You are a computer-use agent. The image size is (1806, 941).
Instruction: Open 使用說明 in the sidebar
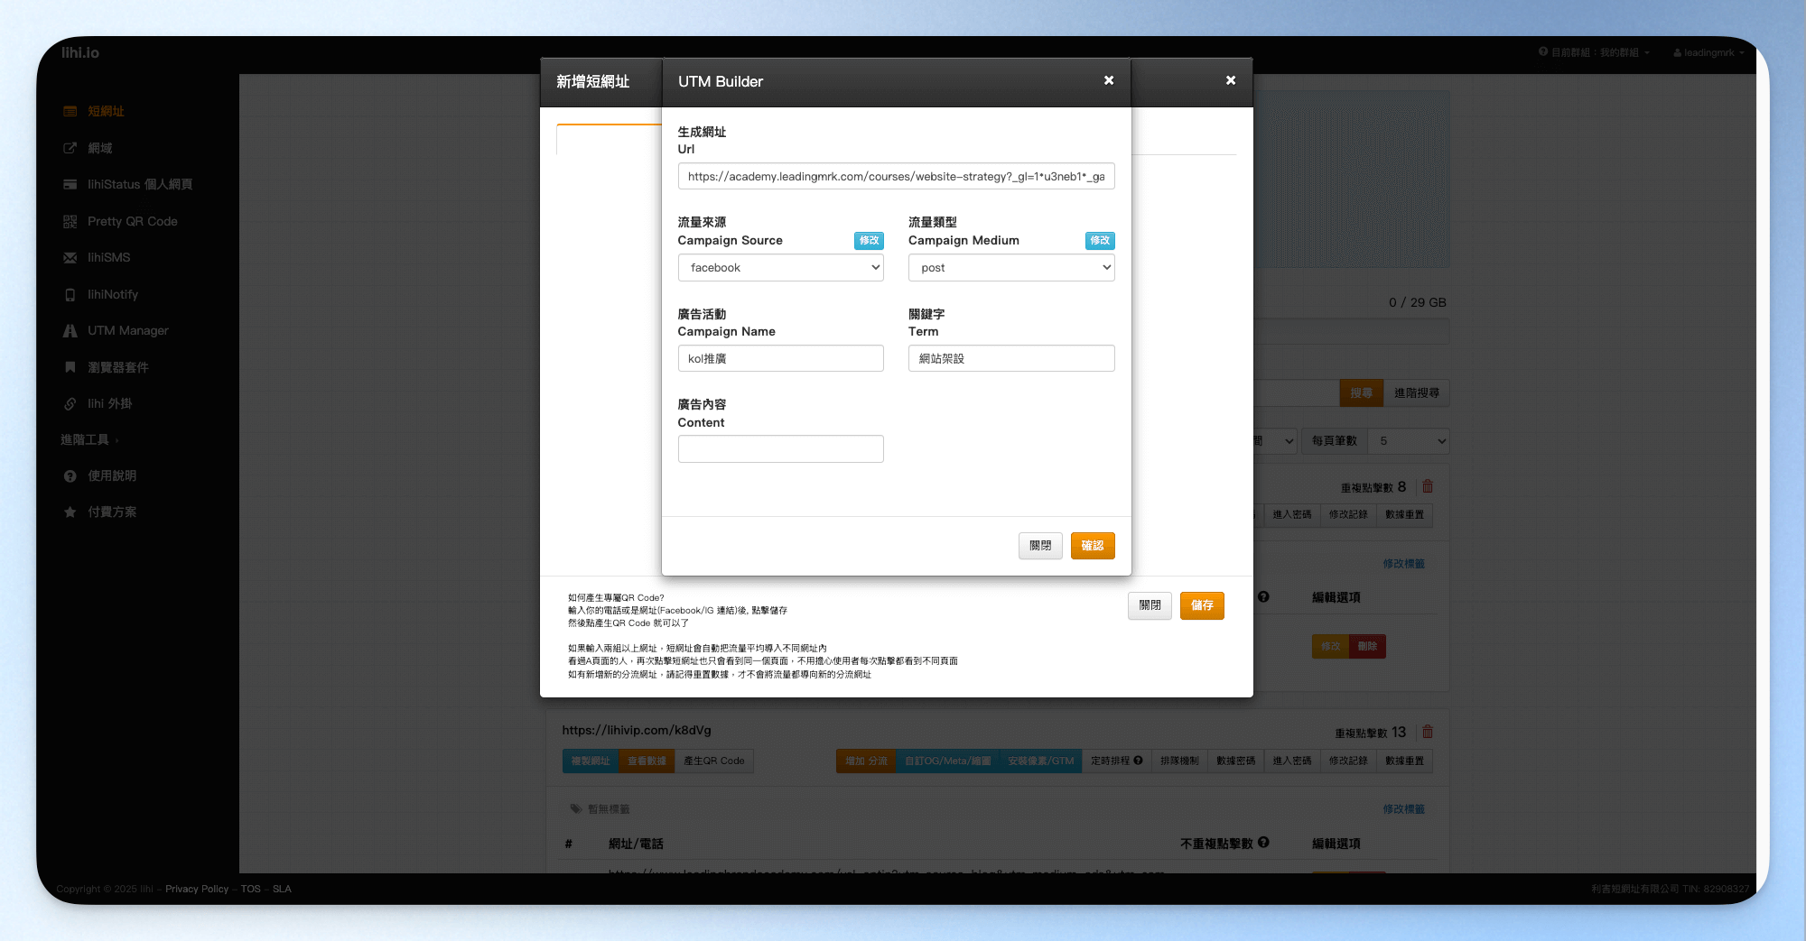click(111, 475)
